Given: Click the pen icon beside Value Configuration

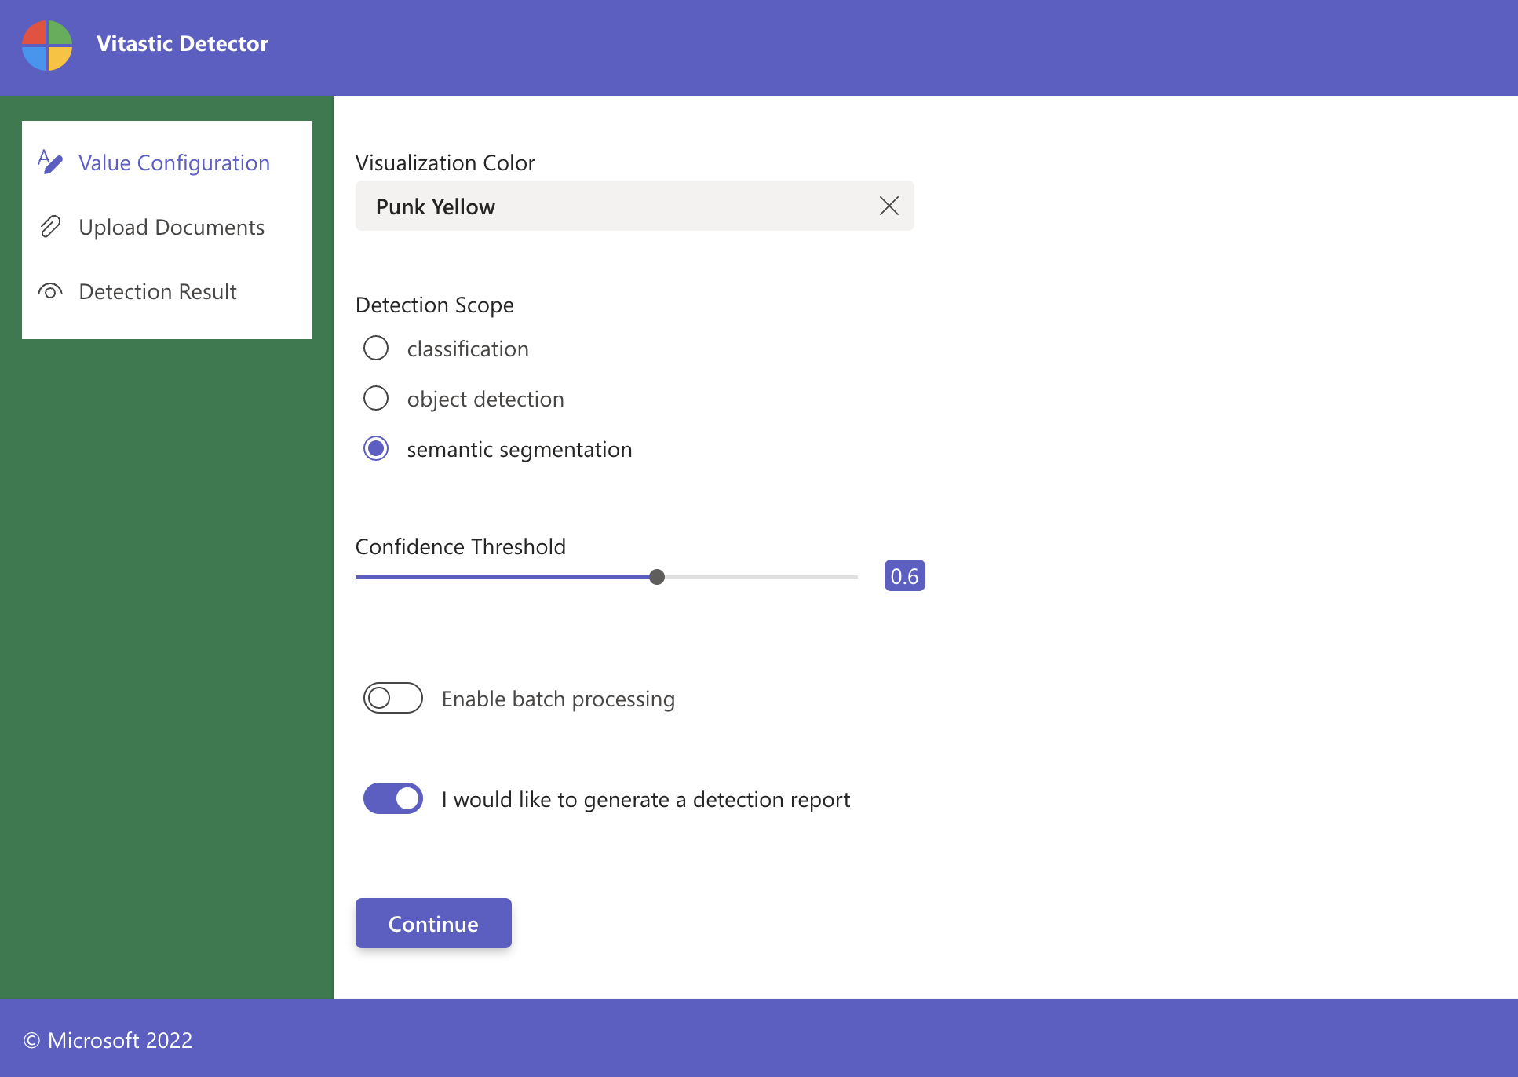Looking at the screenshot, I should 50,162.
